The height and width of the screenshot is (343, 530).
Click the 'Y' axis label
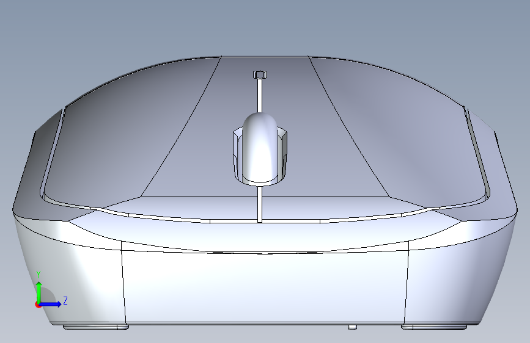[x=39, y=275]
